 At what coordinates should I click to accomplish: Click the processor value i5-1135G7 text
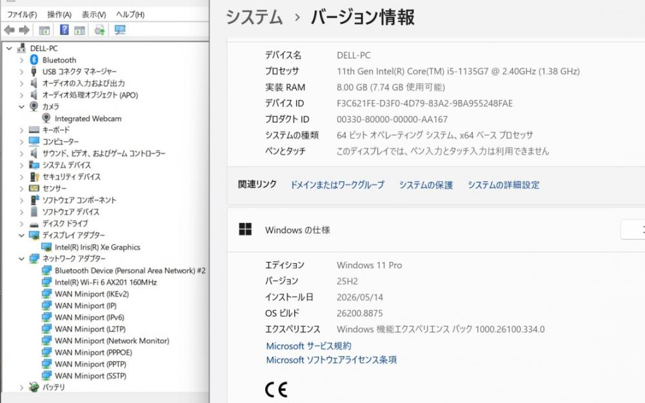pos(458,71)
